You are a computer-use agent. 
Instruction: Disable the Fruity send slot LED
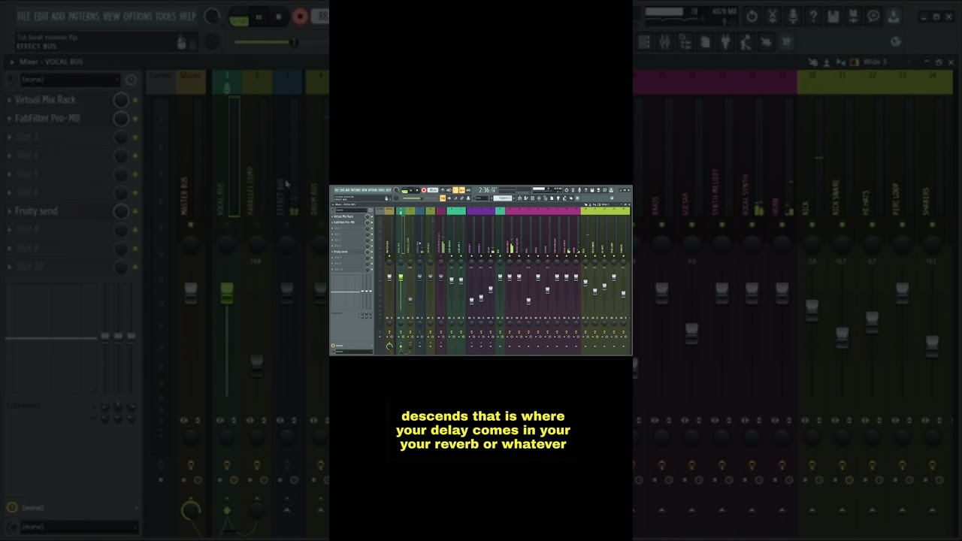coord(372,252)
